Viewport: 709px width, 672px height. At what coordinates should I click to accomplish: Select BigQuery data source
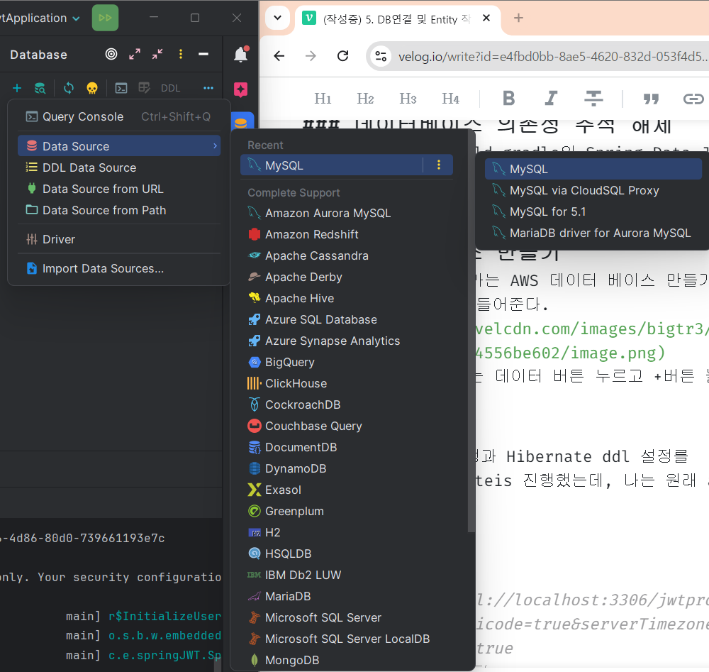pyautogui.click(x=347, y=362)
